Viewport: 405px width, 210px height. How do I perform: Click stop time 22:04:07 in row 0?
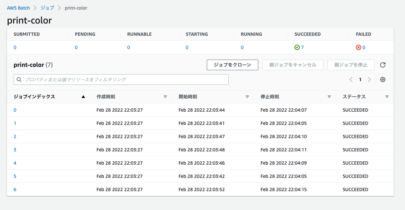pyautogui.click(x=283, y=110)
